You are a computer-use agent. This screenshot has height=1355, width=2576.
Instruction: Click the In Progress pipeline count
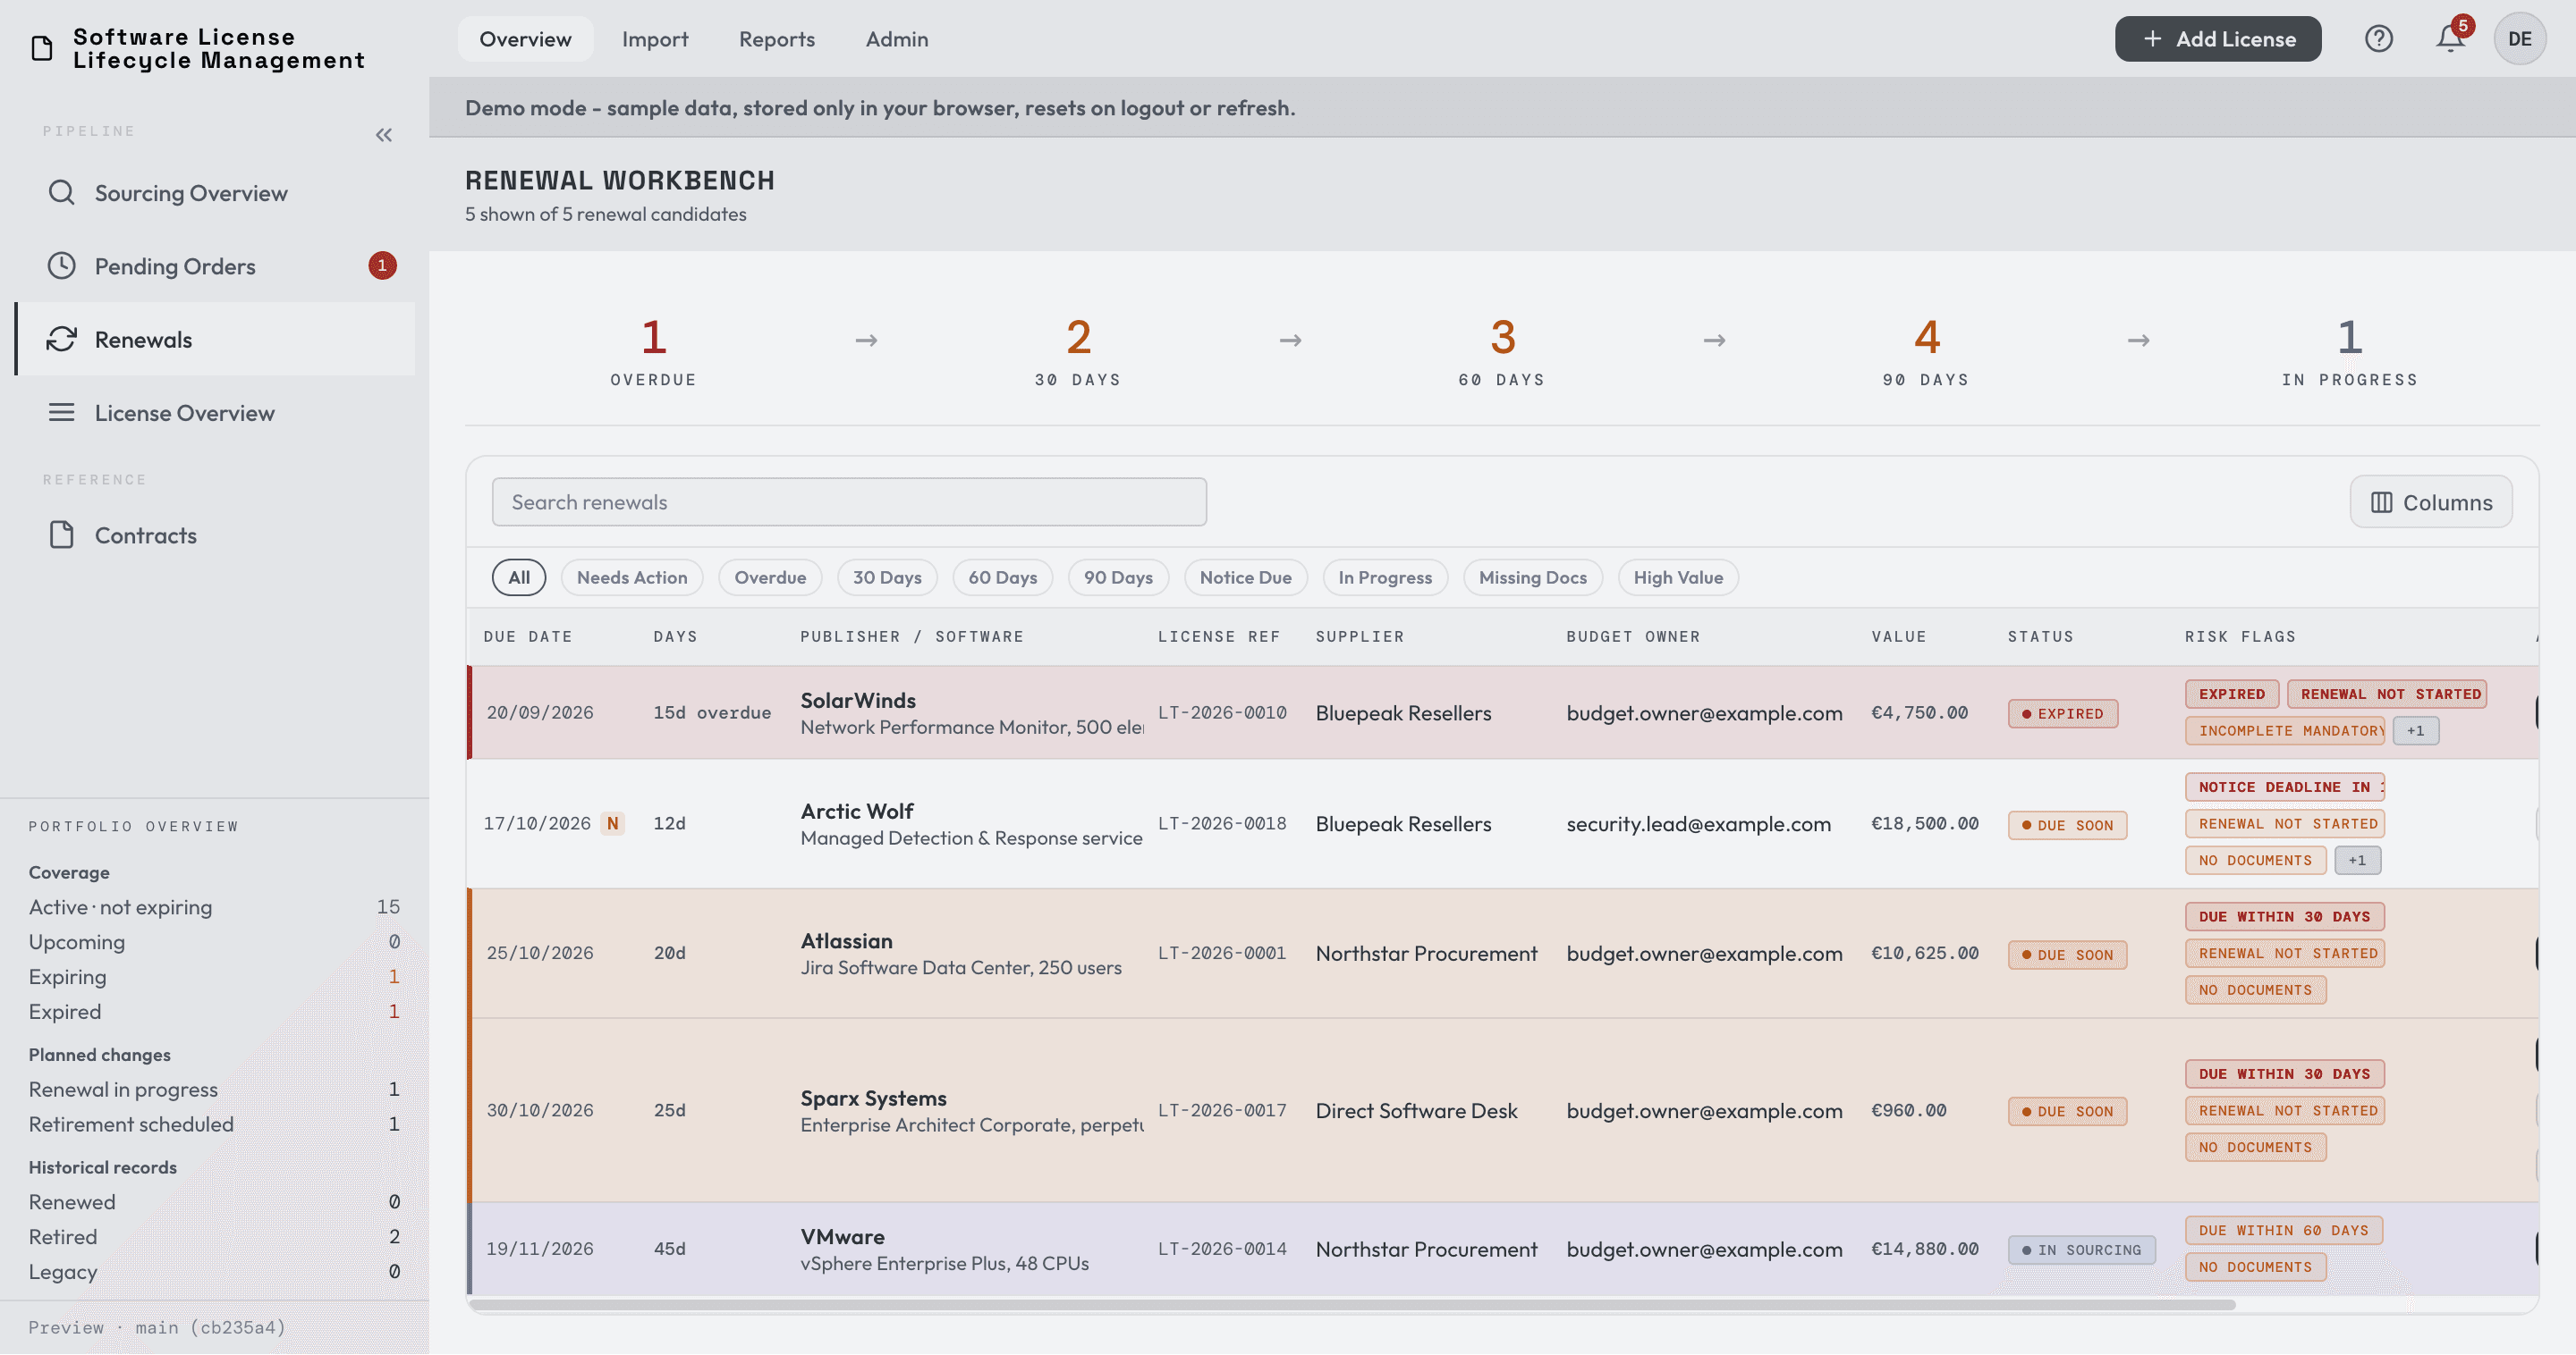[2350, 338]
